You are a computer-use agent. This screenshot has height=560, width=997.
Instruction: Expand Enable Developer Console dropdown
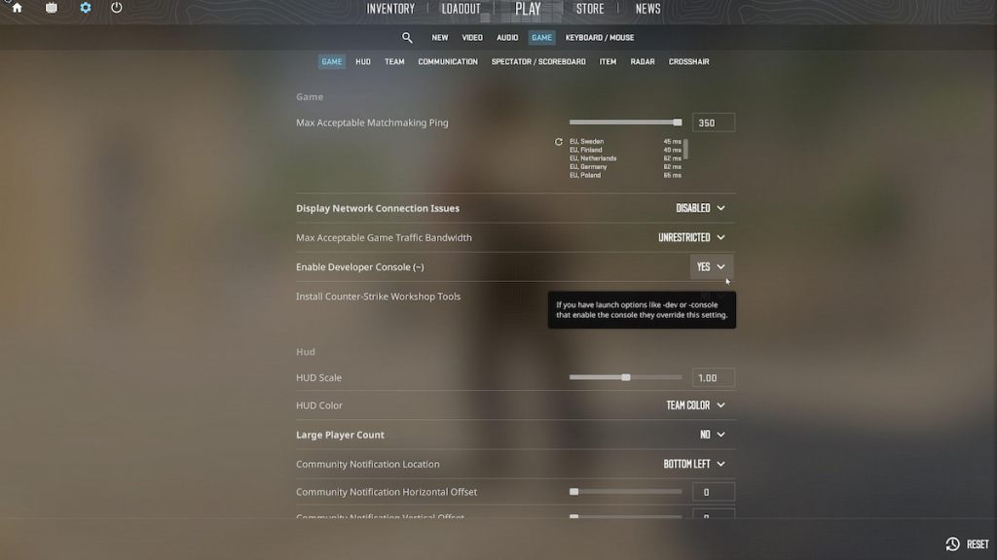[x=711, y=266]
